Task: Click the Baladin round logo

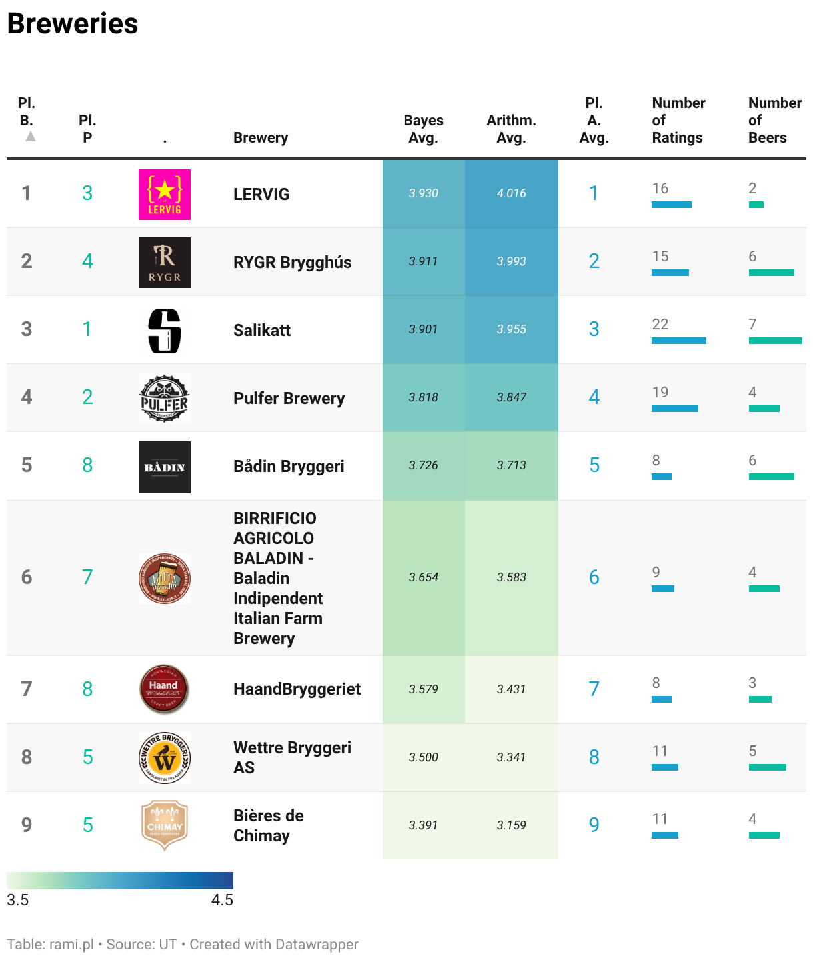Action: click(165, 579)
